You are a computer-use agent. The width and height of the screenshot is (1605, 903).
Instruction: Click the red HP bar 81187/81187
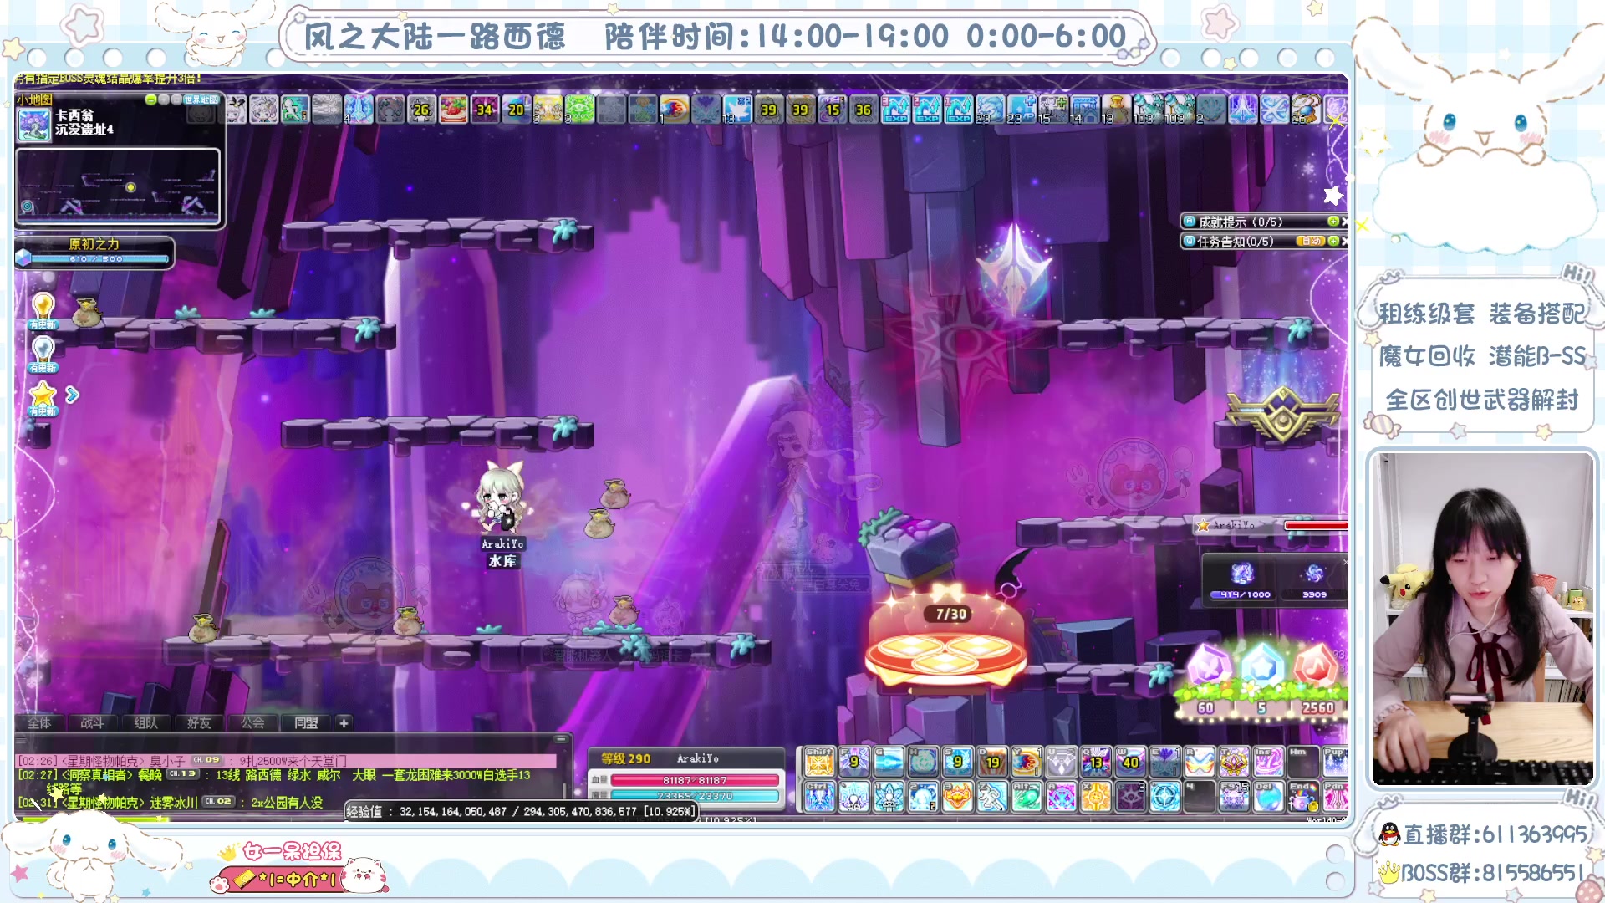coord(695,780)
